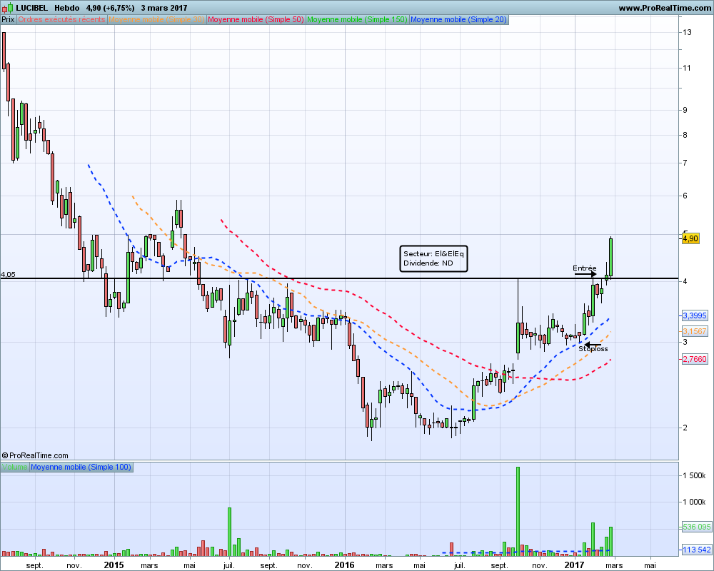This screenshot has height=571, width=714.
Task: Click the orange 3,1567 moving average value
Action: click(695, 331)
